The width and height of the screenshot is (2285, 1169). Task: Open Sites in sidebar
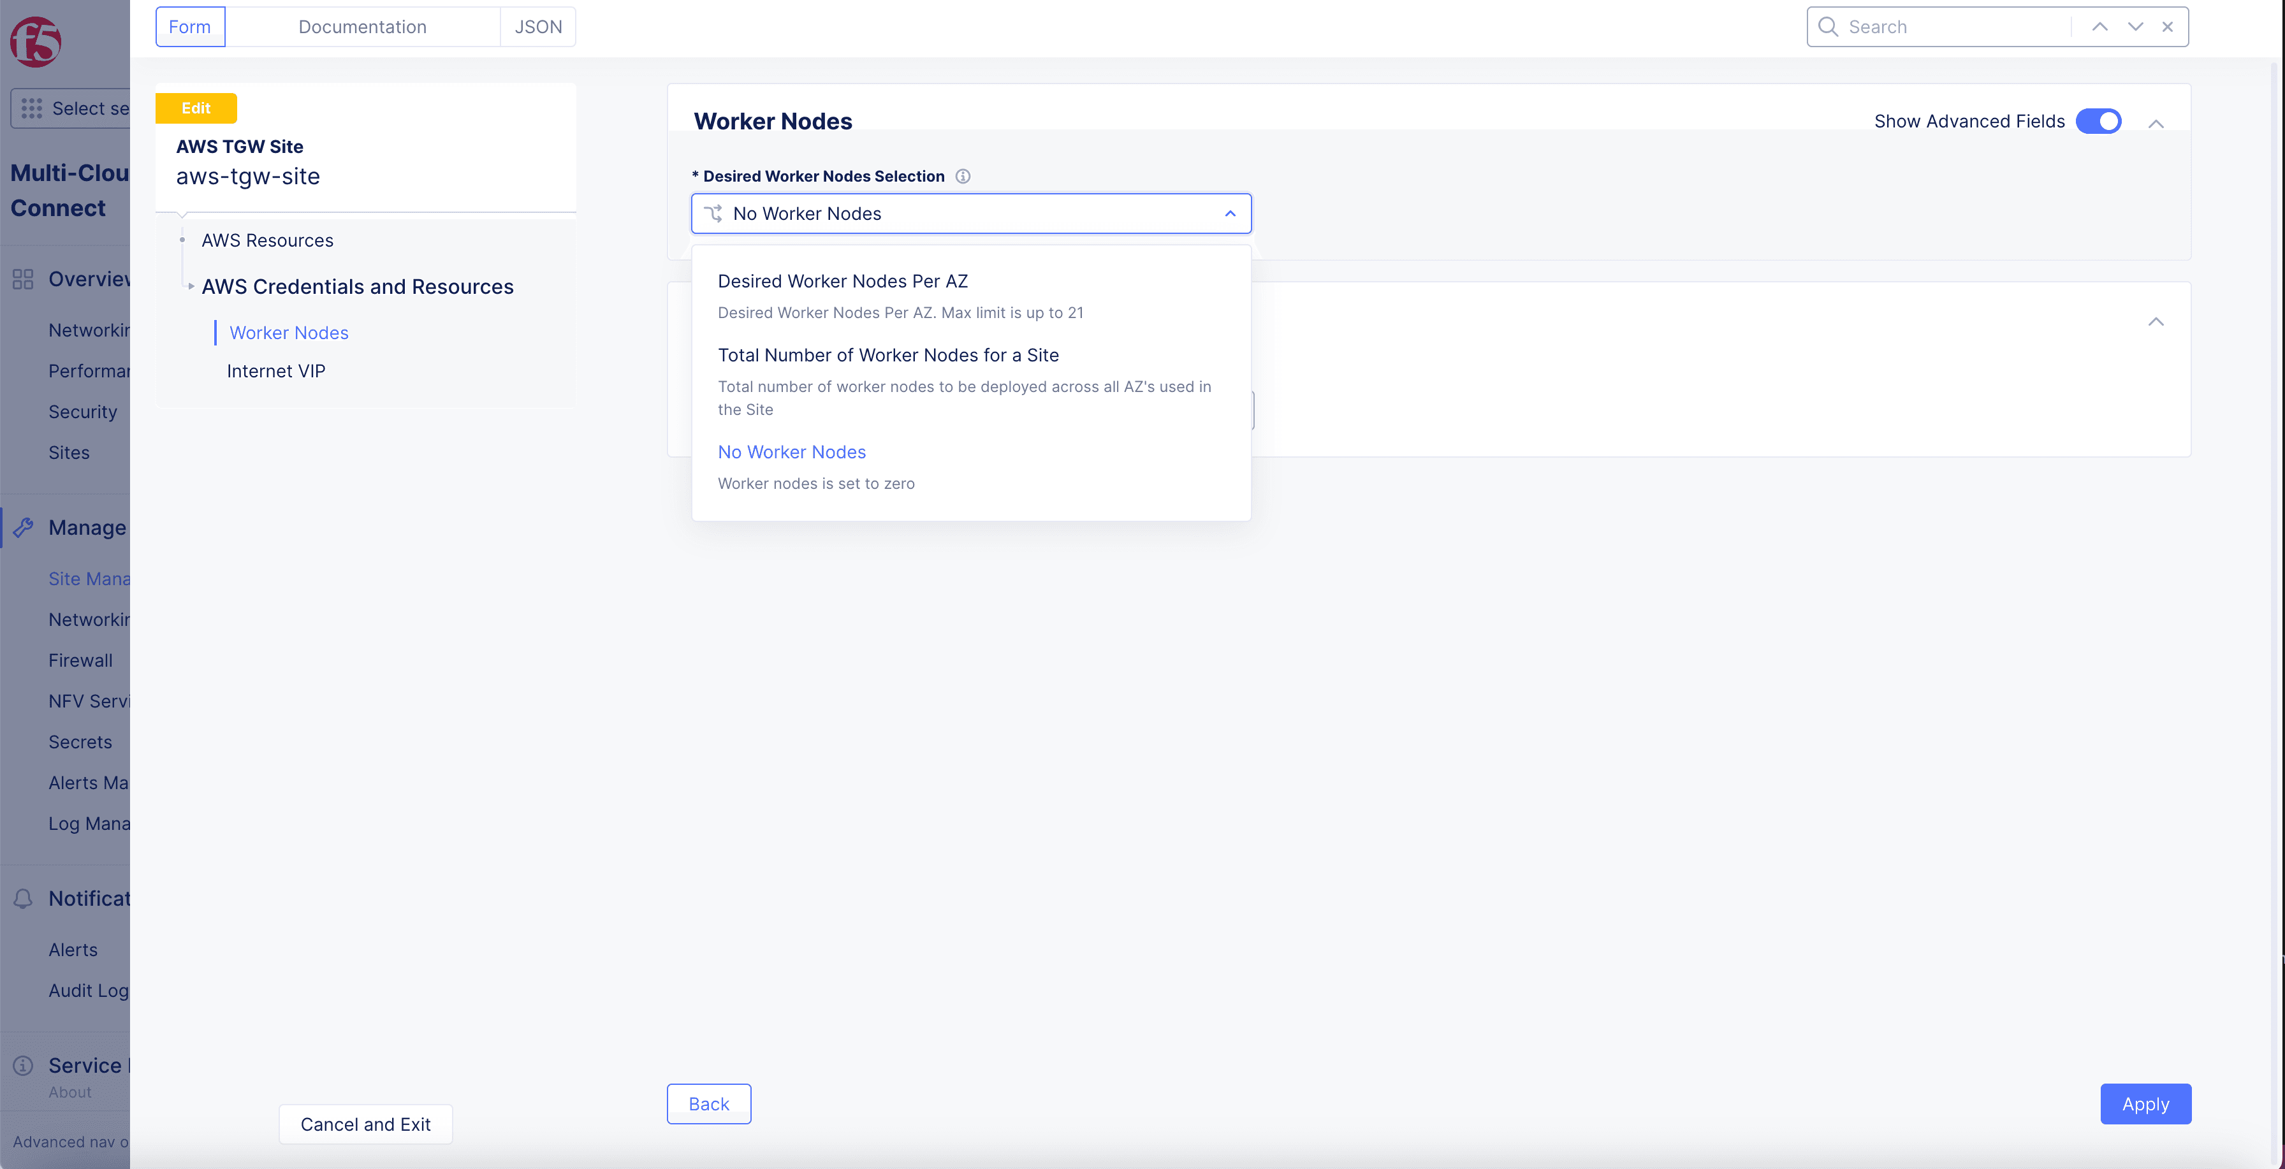click(69, 453)
